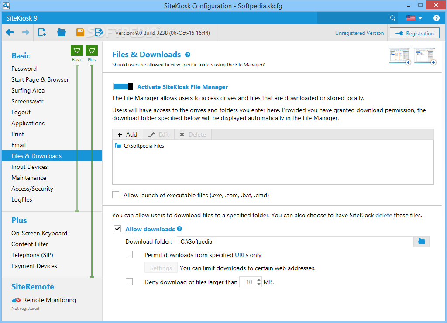Open help icon beside Allow downloads
This screenshot has height=323, width=447.
[179, 229]
